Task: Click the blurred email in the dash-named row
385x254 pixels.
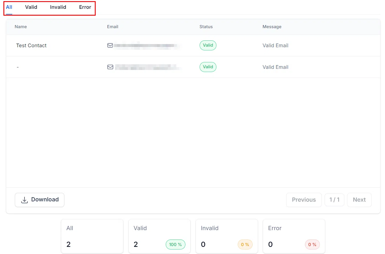Action: (x=148, y=67)
